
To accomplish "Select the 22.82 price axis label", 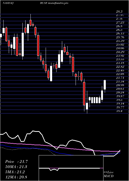I will 120,67.
